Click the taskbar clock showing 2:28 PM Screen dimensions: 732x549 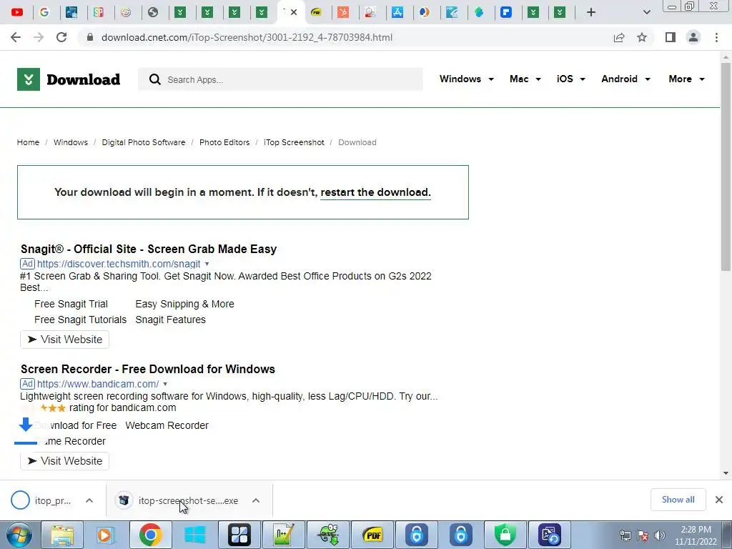[x=696, y=535]
